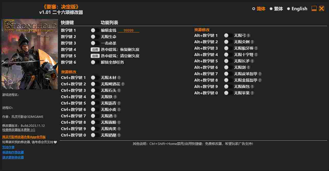
Task: Click the info icon next to 无限剑
Action: 249,67
